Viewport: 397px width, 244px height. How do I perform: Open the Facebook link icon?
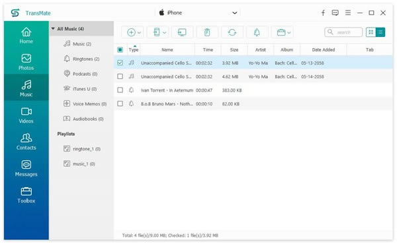coord(323,13)
